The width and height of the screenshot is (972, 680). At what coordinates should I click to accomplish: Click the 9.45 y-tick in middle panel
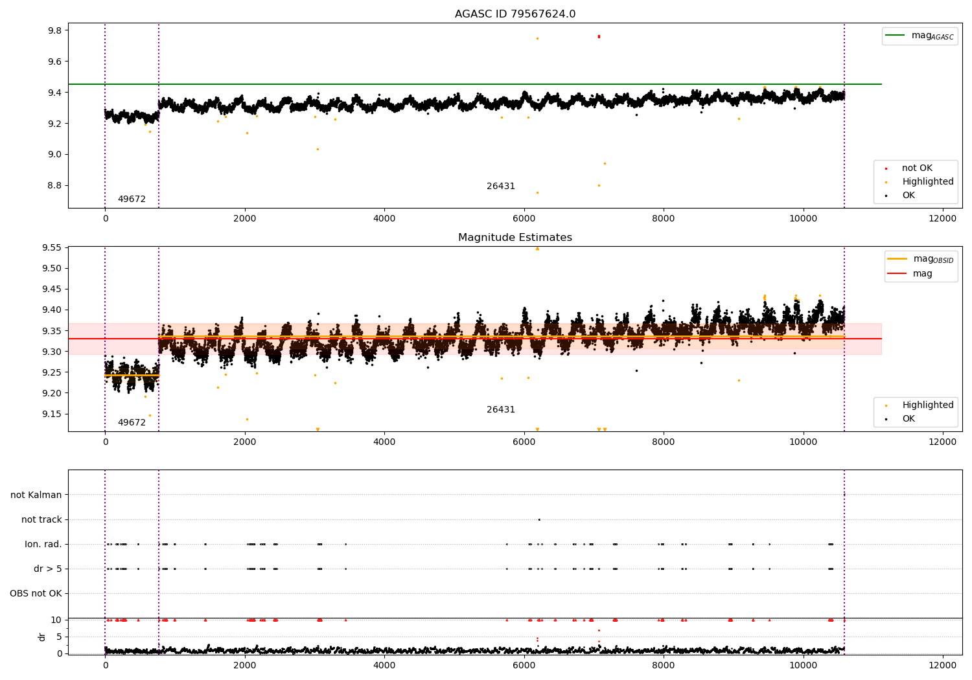(52, 289)
